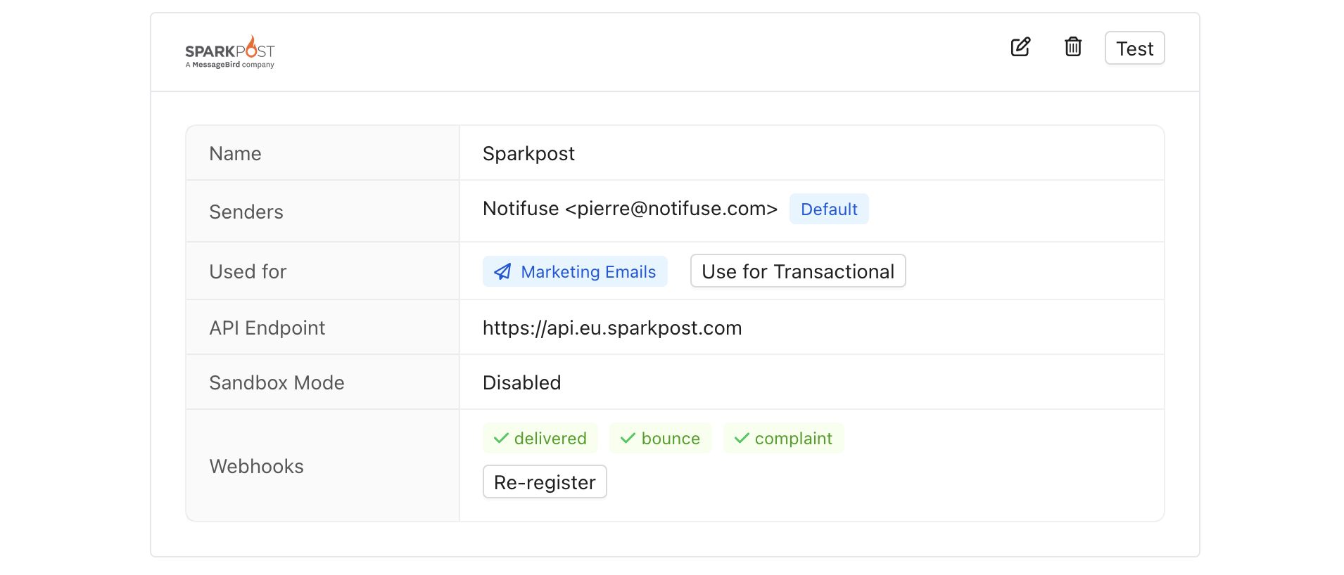Click the Used for row label
This screenshot has height=575, width=1344.
click(x=248, y=272)
